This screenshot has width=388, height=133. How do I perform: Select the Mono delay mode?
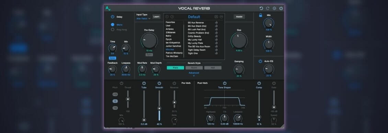point(113,25)
